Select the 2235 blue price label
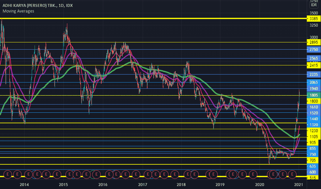 coord(314,75)
